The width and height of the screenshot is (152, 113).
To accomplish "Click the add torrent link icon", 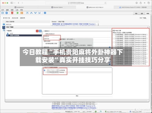I will tap(3, 13).
